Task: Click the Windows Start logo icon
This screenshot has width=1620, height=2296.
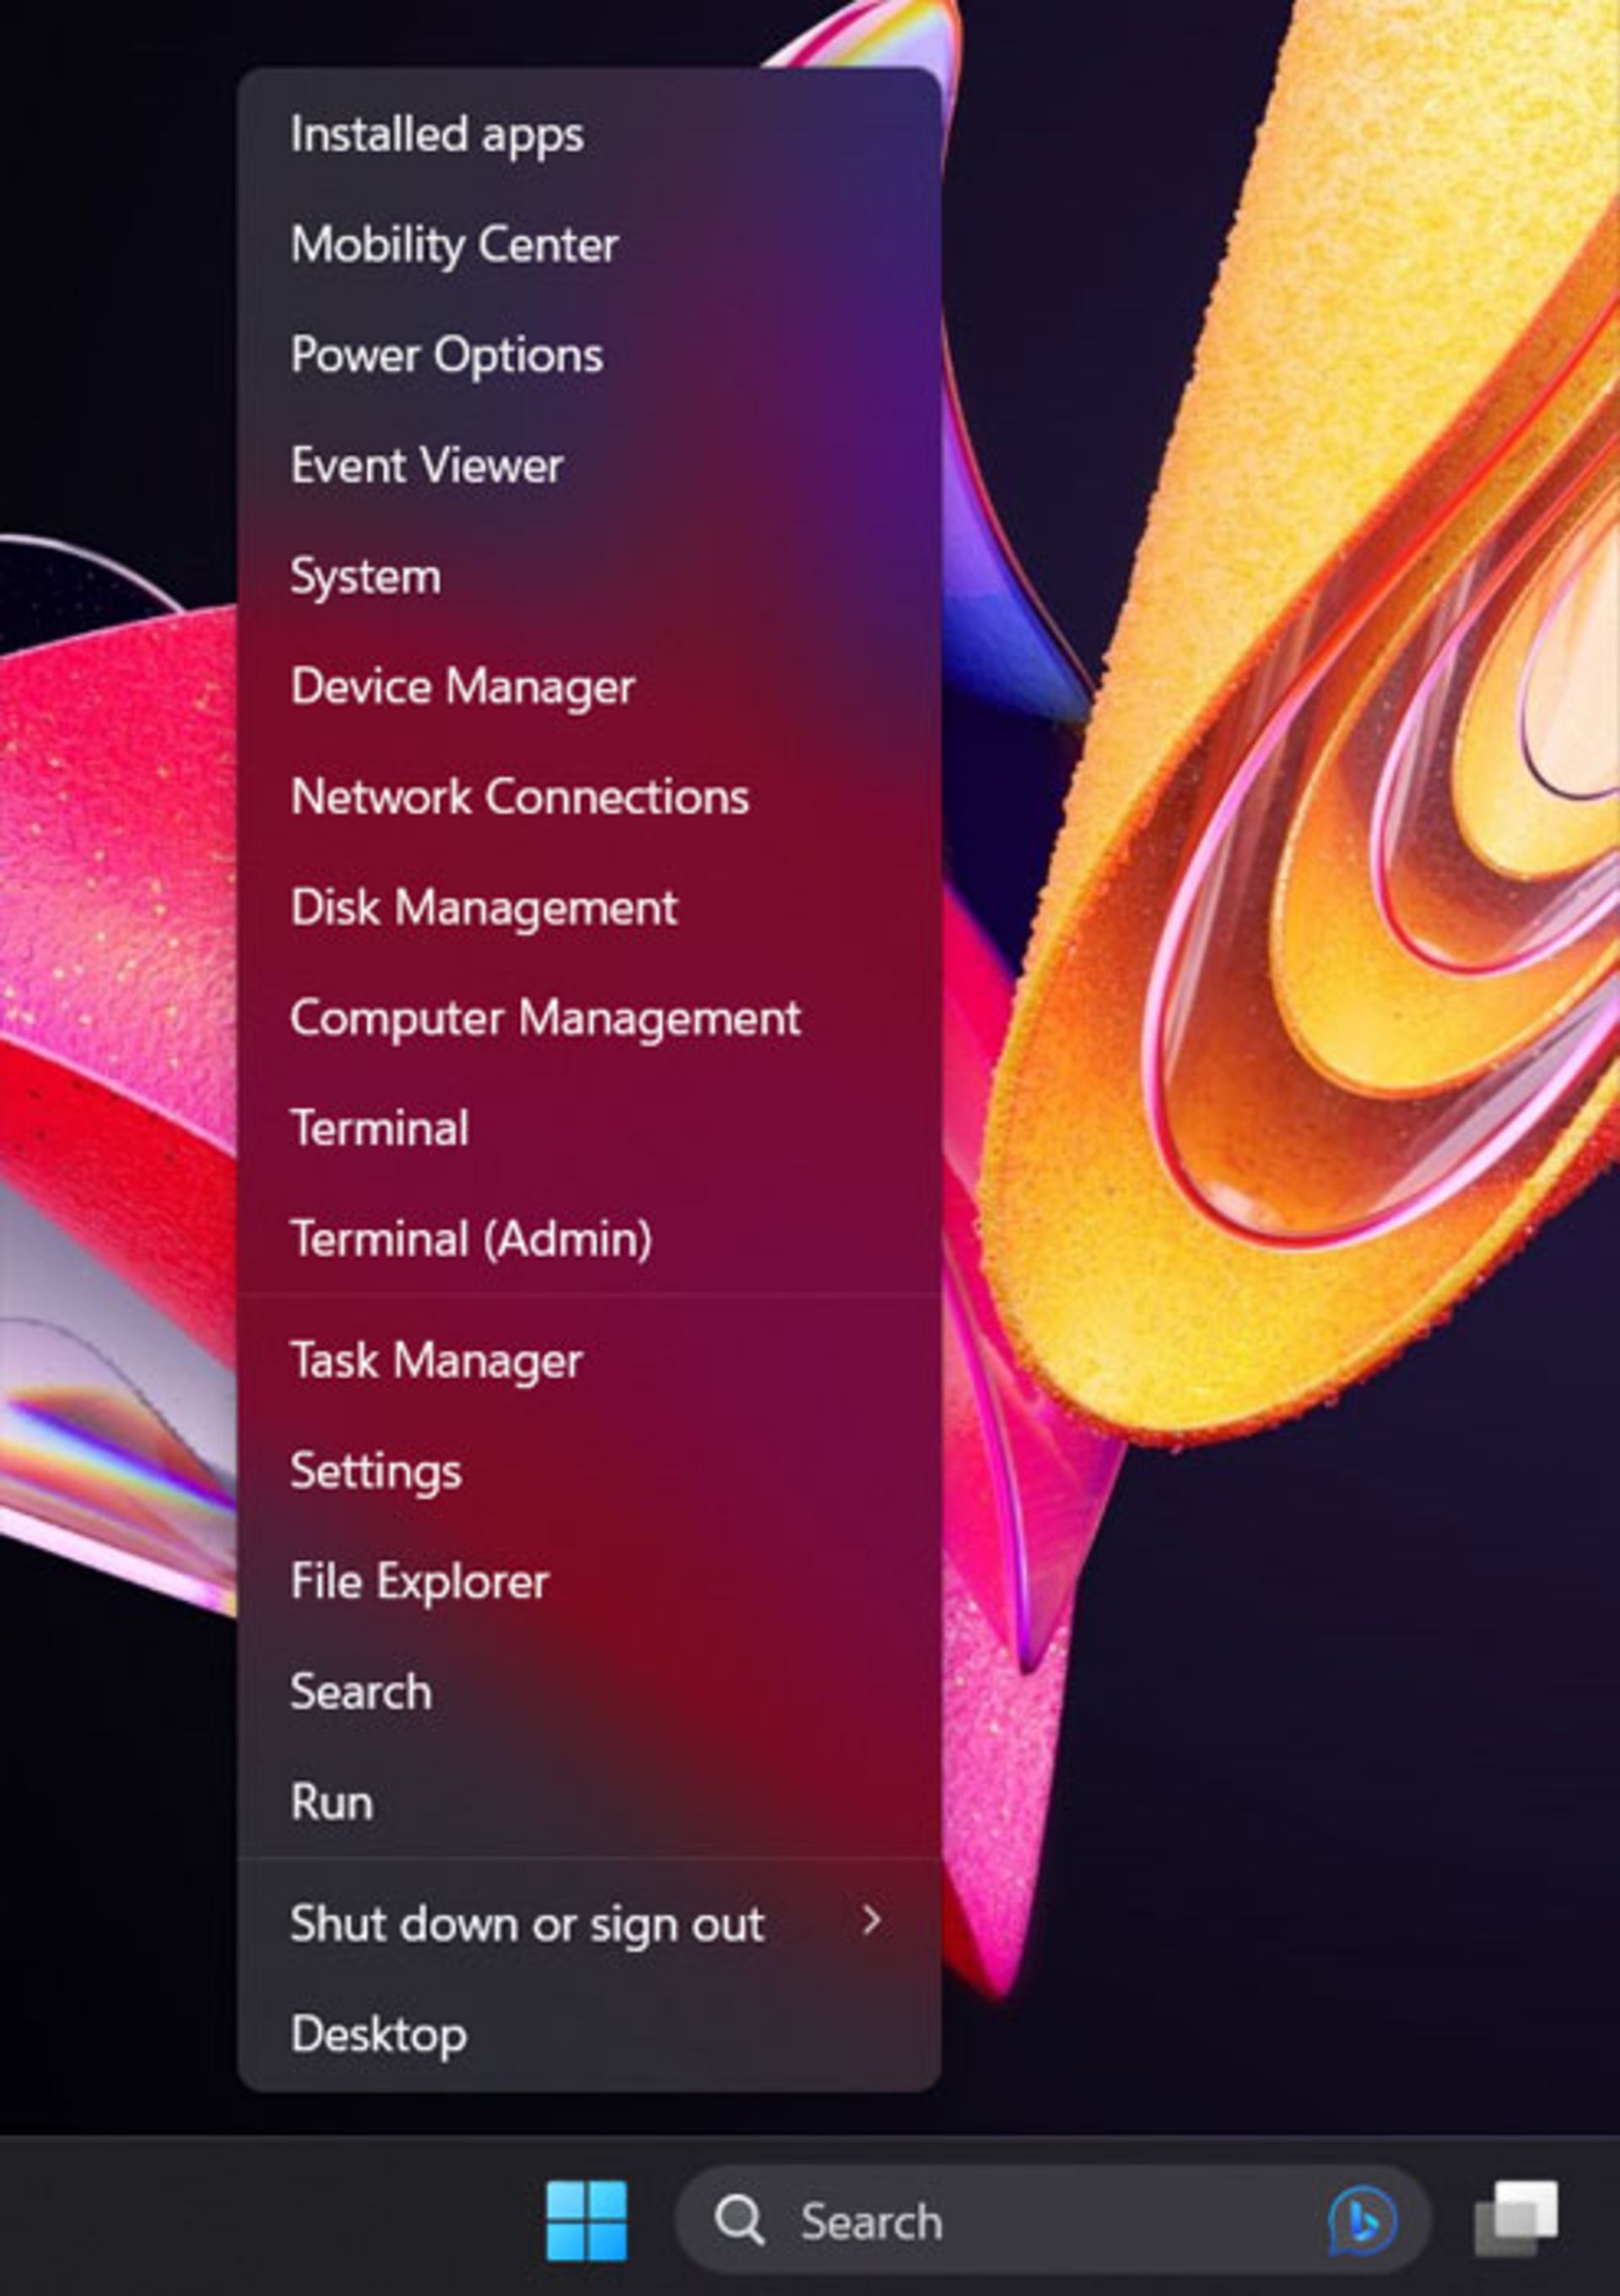Action: point(586,2220)
